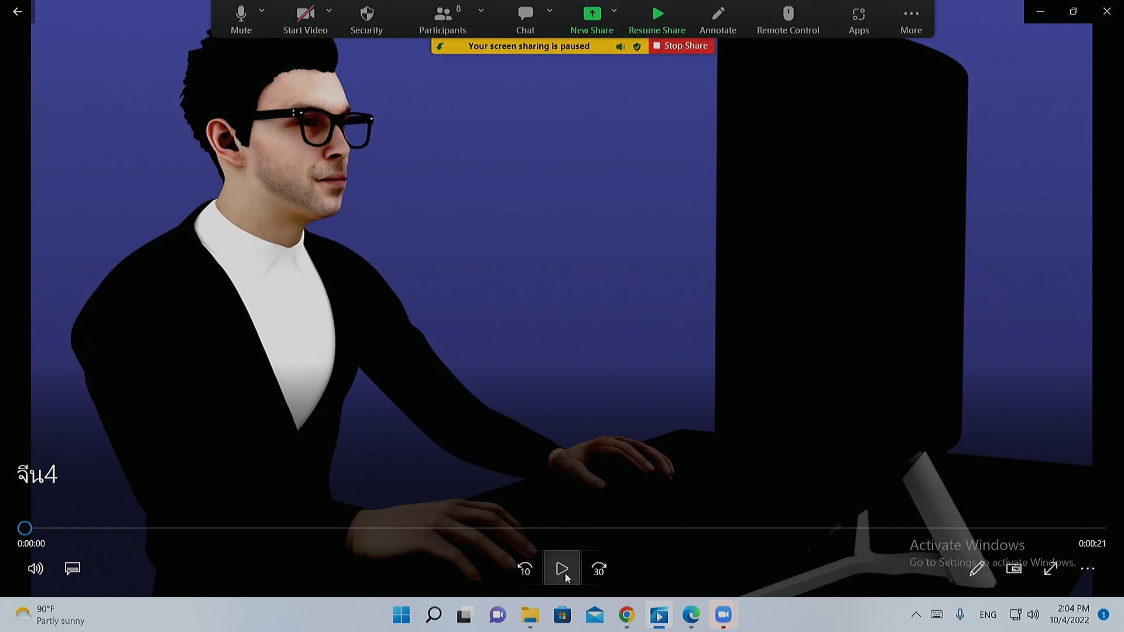Viewport: 1124px width, 632px height.
Task: Skip back 10 seconds in video
Action: [x=525, y=569]
